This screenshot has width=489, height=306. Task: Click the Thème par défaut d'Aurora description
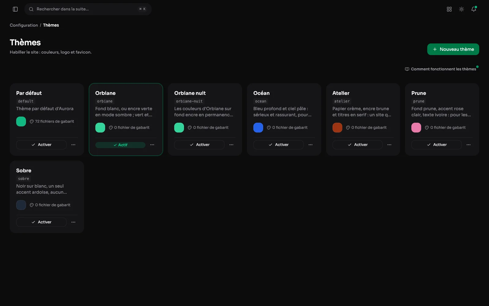[45, 109]
